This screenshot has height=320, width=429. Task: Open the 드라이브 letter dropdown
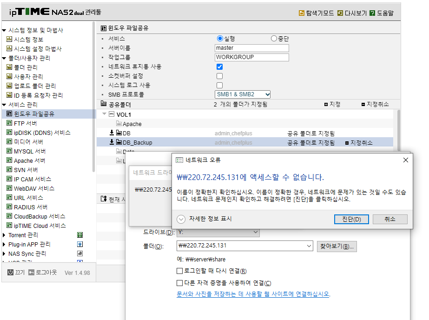coord(218,232)
